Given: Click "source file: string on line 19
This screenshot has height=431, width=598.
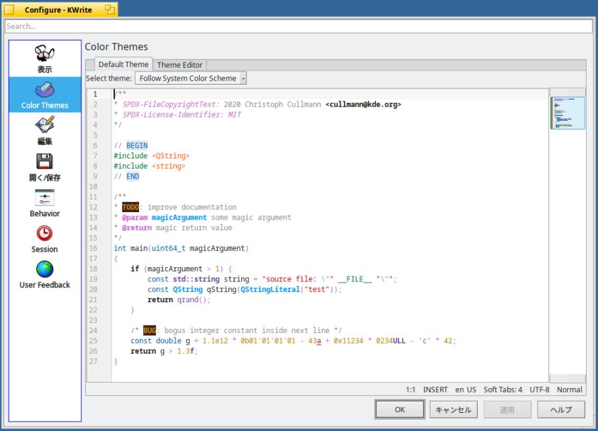Looking at the screenshot, I should pyautogui.click(x=289, y=279).
